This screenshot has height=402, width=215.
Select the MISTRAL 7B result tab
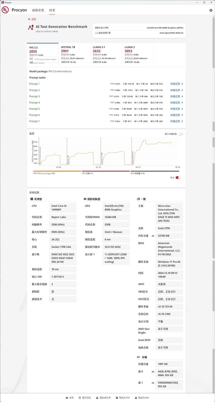(74, 55)
